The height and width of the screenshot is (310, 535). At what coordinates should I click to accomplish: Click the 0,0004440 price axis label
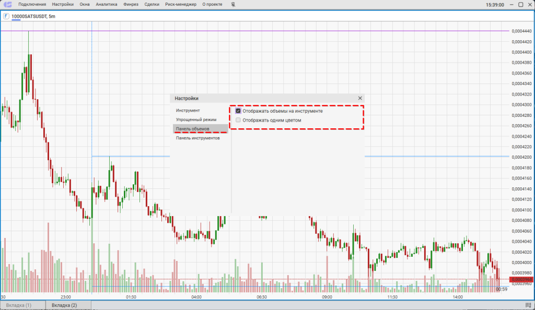point(522,31)
